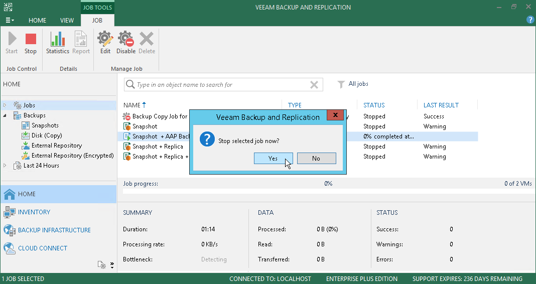This screenshot has height=284, width=536.
Task: Click the navigation pane options icon
Action: pyautogui.click(x=101, y=265)
